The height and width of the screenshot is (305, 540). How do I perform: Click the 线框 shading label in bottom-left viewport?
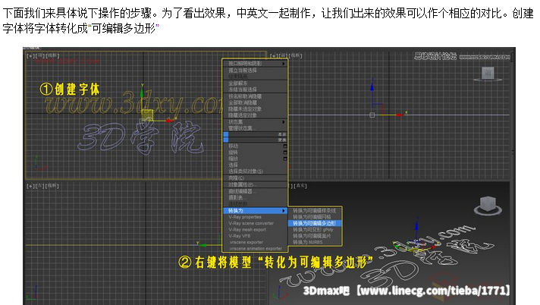52,186
